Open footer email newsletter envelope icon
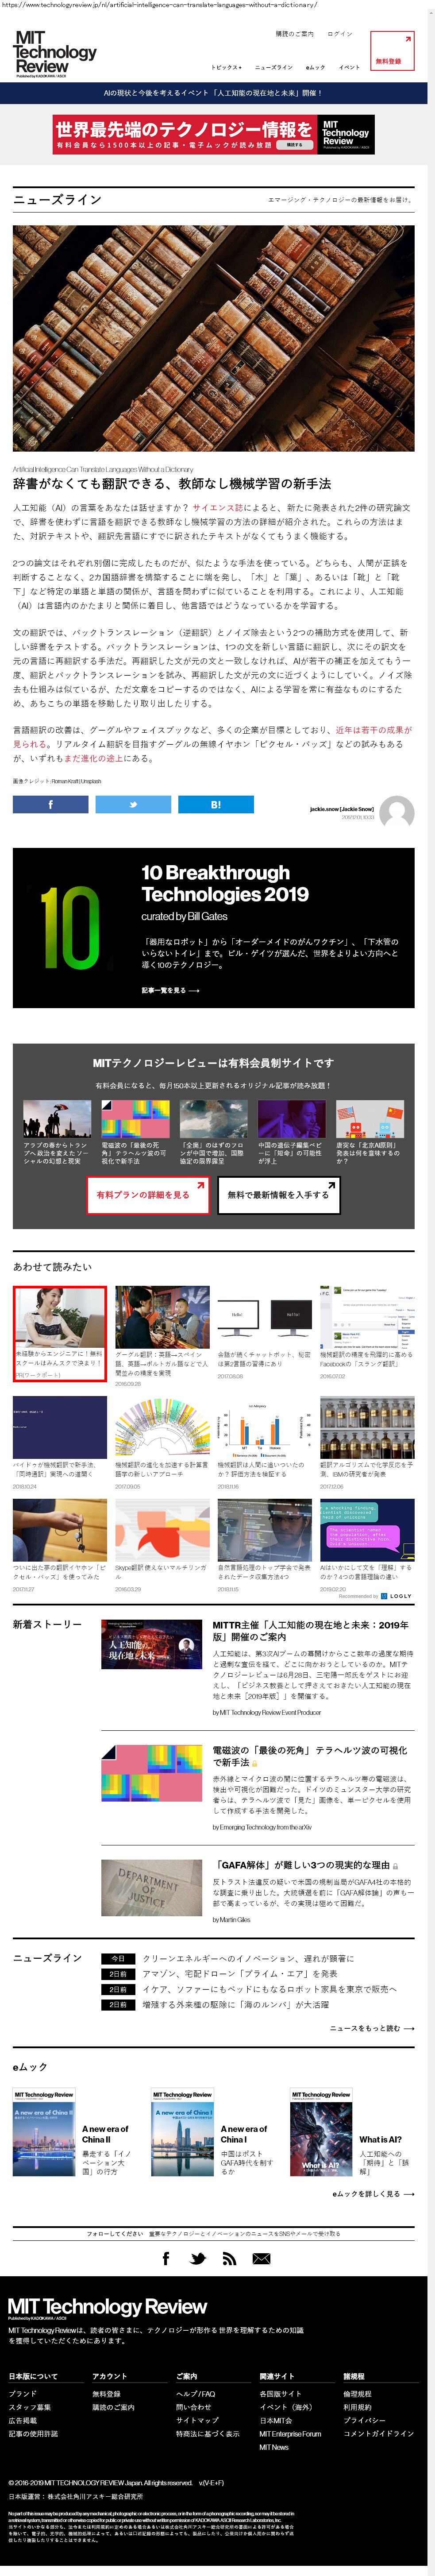 261,2258
